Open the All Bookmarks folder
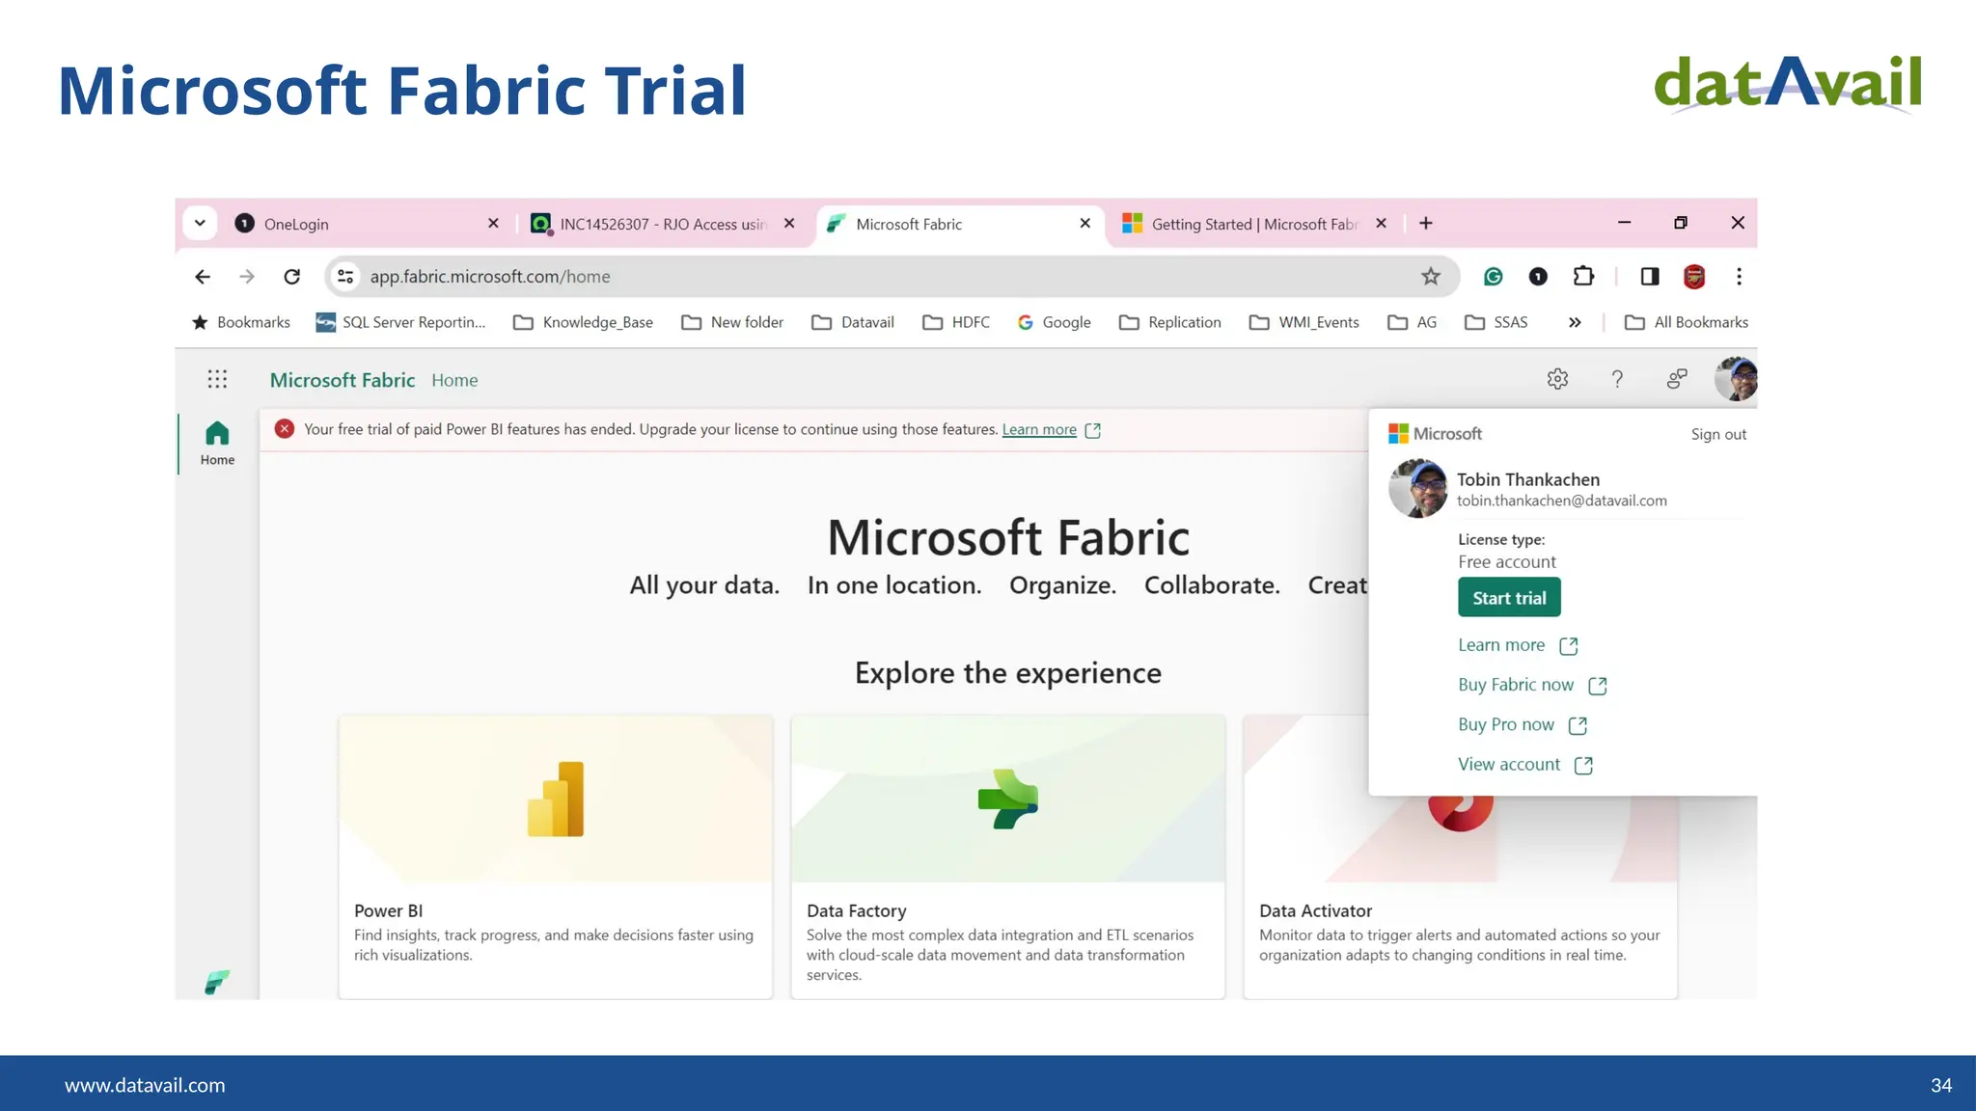The width and height of the screenshot is (1976, 1111). click(x=1687, y=322)
